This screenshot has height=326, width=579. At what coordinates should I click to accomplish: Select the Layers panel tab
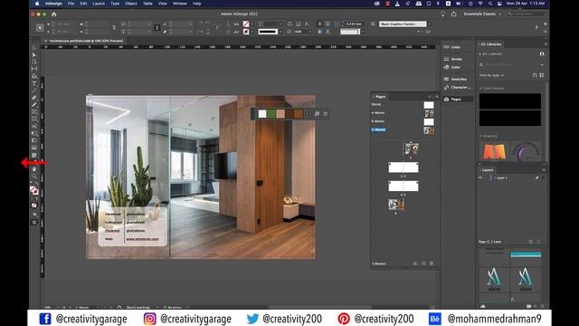click(x=488, y=170)
